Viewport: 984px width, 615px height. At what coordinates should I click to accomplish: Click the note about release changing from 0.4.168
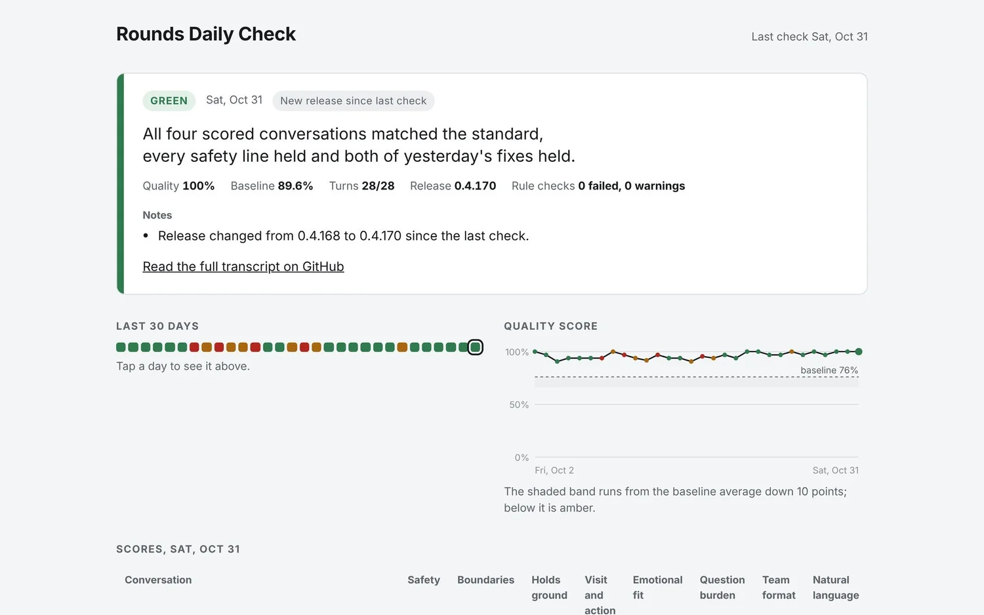[x=343, y=236]
